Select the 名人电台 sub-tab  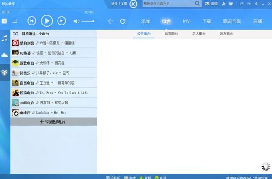(x=199, y=34)
